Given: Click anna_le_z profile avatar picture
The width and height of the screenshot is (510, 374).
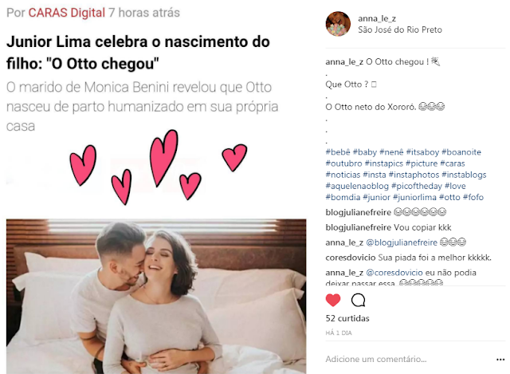Looking at the screenshot, I should [338, 24].
